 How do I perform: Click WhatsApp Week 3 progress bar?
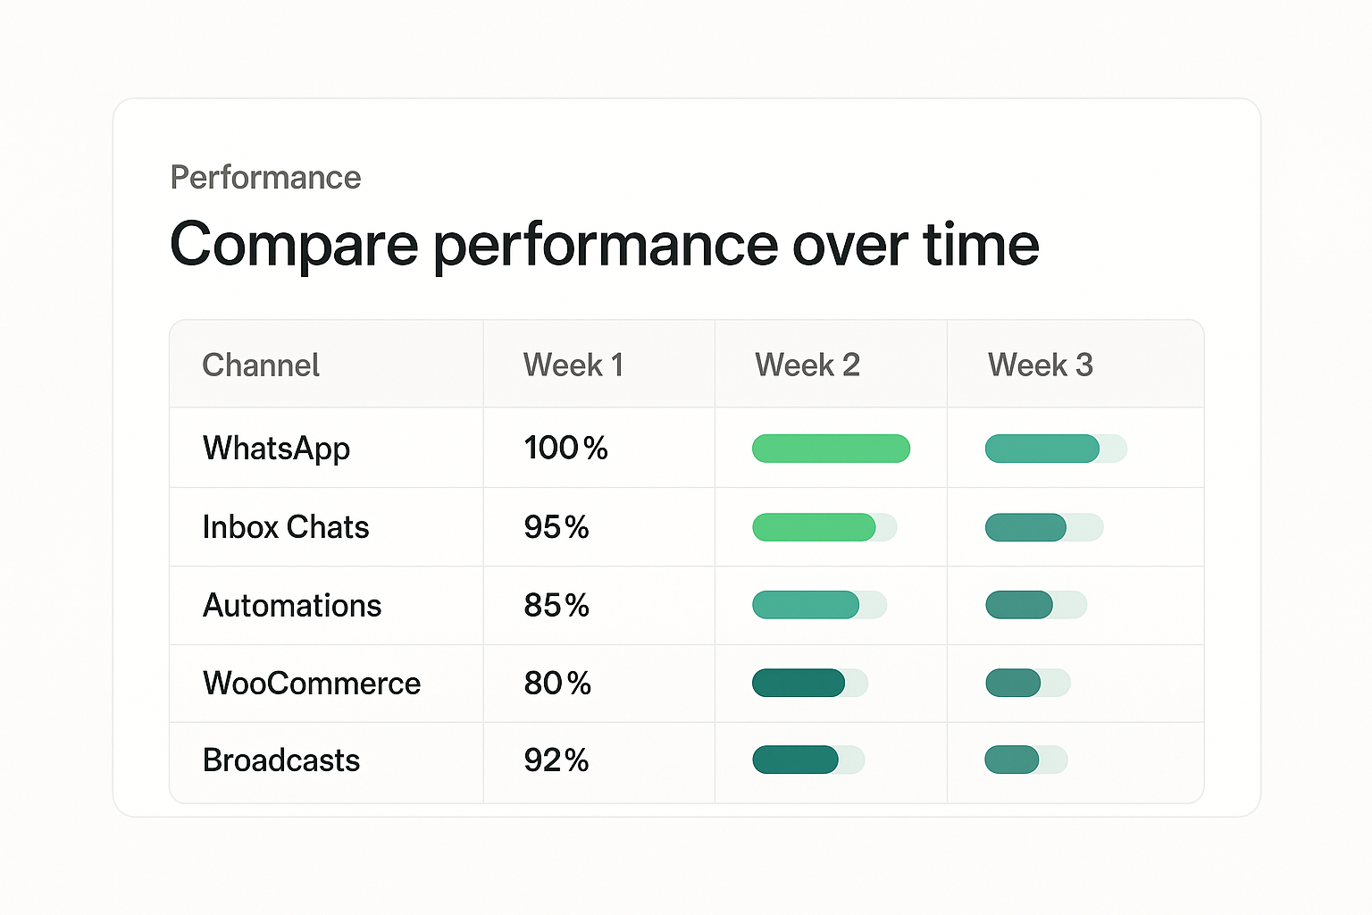pos(1055,449)
